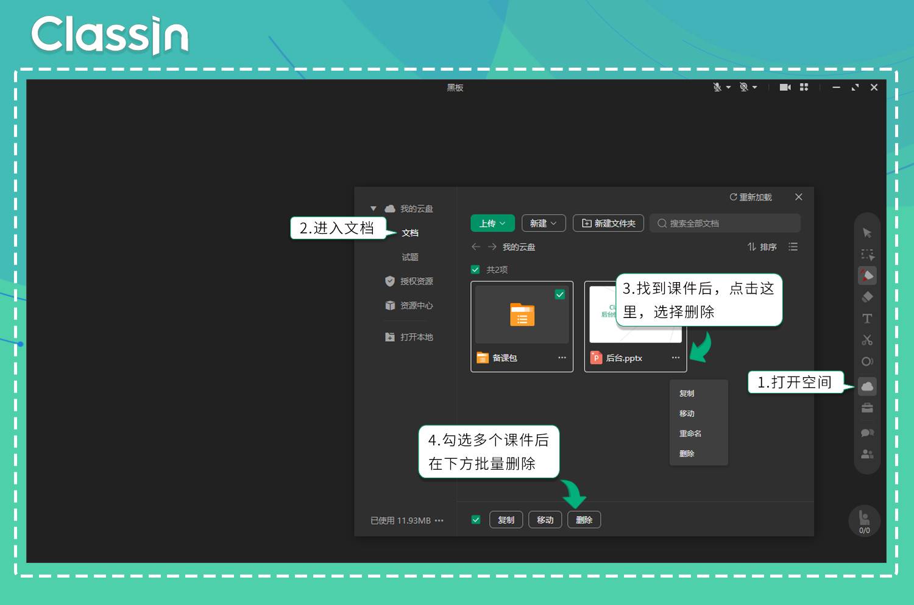This screenshot has width=914, height=605.
Task: Click 我的云盘 breadcrumb path
Action: (519, 247)
